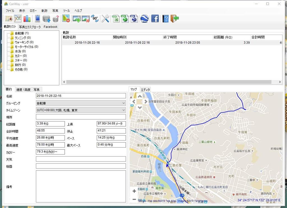Open the ツール menu

(66, 11)
